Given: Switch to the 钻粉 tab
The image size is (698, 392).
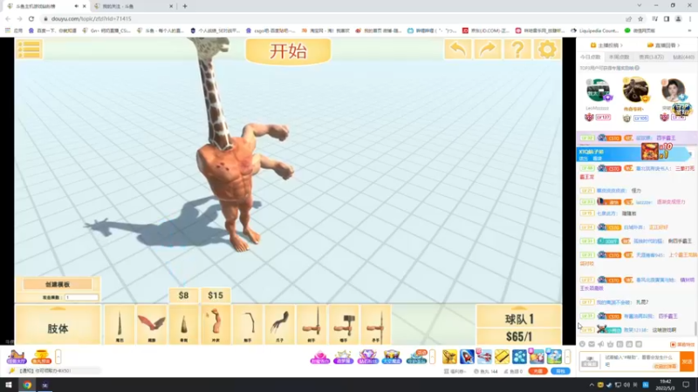Looking at the screenshot, I should [683, 57].
